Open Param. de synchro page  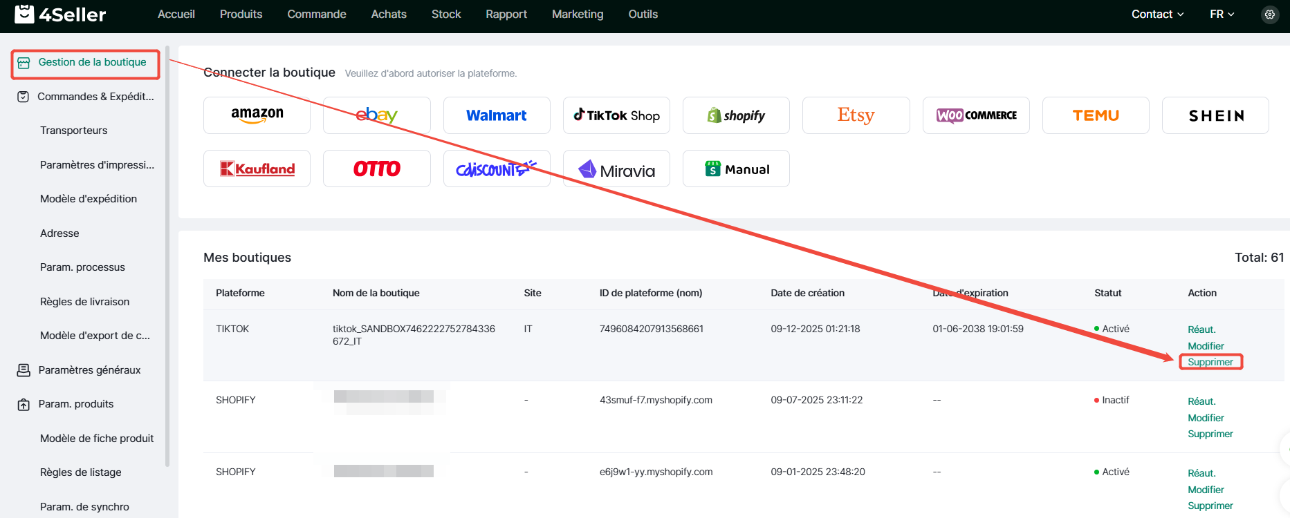click(x=84, y=507)
